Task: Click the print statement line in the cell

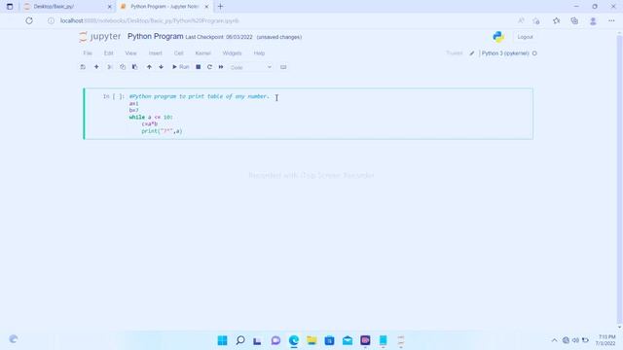Action: pyautogui.click(x=162, y=131)
